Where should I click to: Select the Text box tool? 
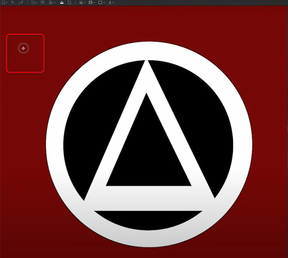pyautogui.click(x=42, y=3)
